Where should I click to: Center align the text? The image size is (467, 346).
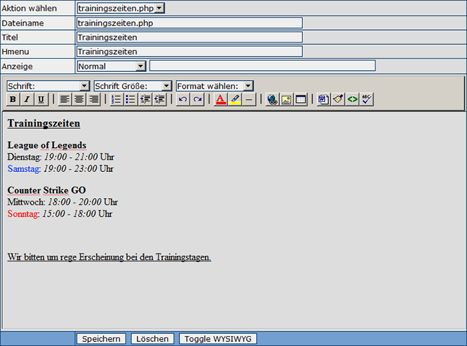click(x=79, y=99)
